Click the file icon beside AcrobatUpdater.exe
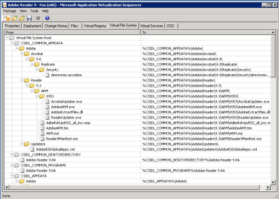Image resolution: width=279 pixels, height=199 pixels. coord(47,102)
